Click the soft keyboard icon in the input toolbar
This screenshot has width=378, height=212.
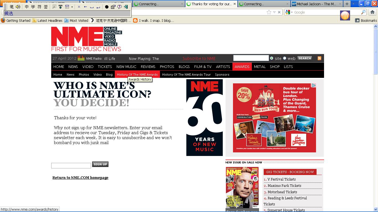click(x=67, y=7)
